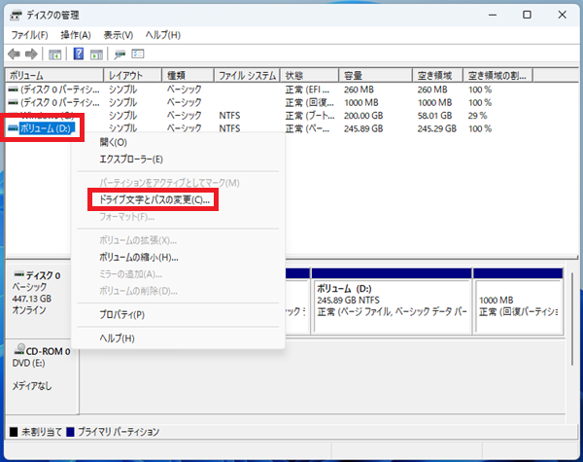Toggle the action pane toolbar icon
Image resolution: width=583 pixels, height=462 pixels.
(x=96, y=54)
